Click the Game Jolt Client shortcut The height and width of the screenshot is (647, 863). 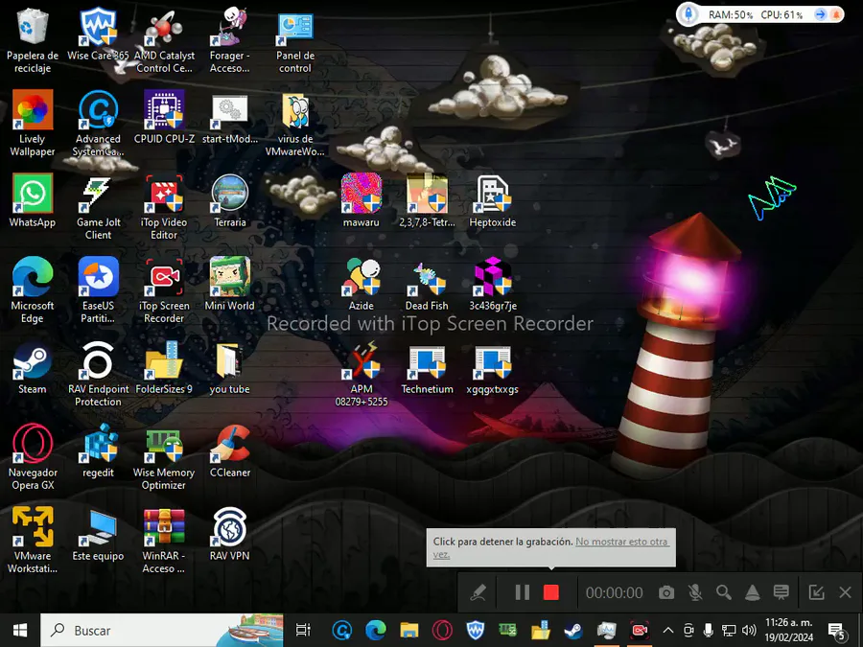coord(98,207)
